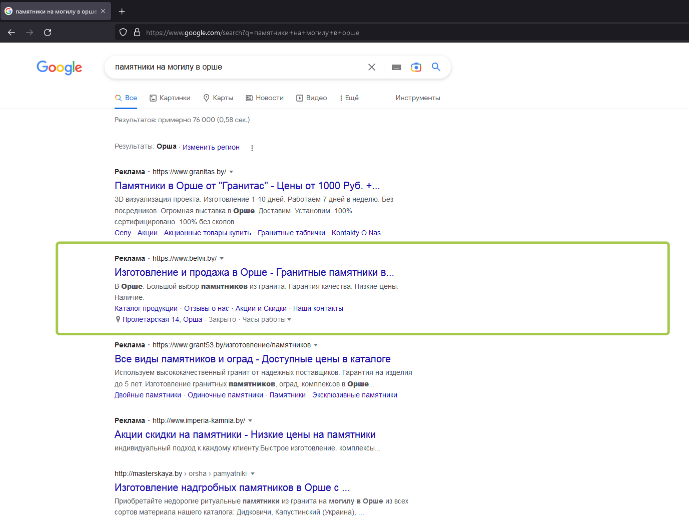This screenshot has height=518, width=689.
Task: Open the on-screen keyboard icon
Action: (396, 67)
